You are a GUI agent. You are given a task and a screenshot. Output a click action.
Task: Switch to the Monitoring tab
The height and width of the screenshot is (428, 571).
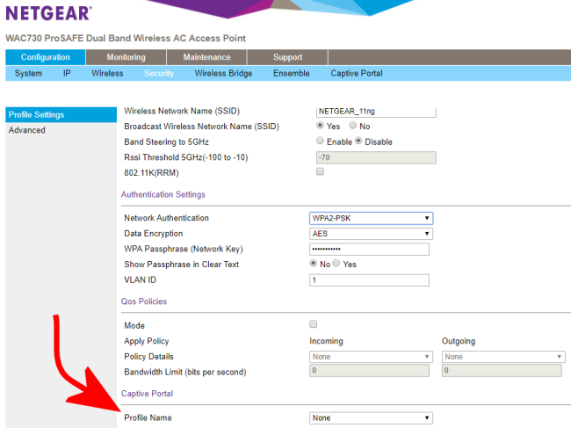click(126, 57)
